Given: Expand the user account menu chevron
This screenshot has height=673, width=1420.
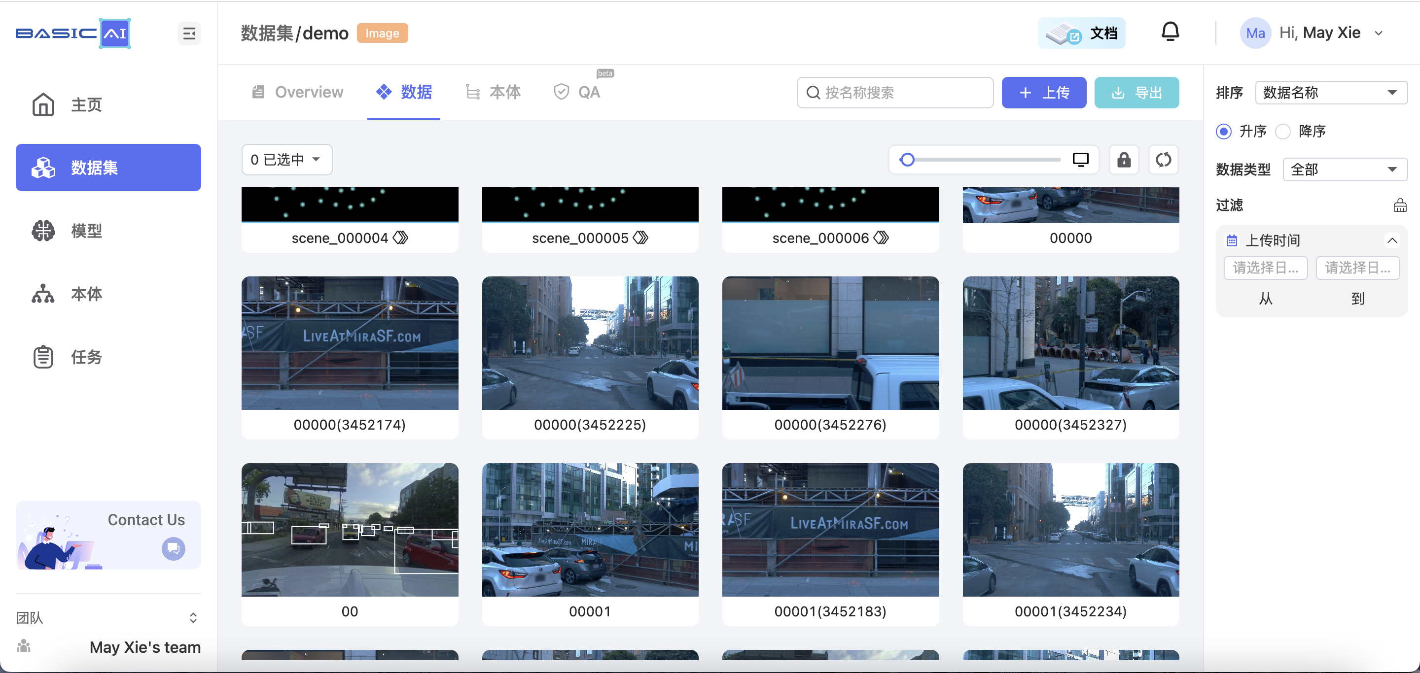Looking at the screenshot, I should point(1379,34).
